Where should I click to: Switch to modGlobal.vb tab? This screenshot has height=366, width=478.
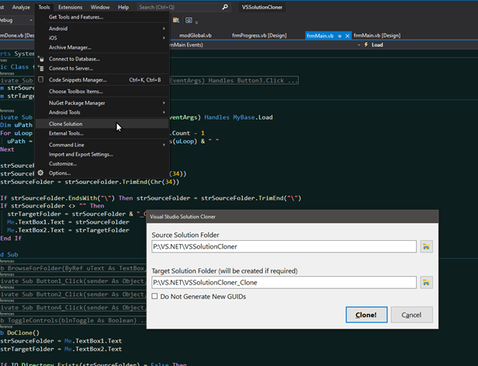pos(196,36)
